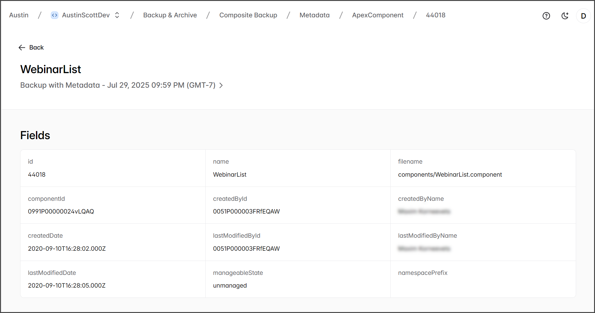Go to Austin breadcrumb
The width and height of the screenshot is (595, 313).
19,15
